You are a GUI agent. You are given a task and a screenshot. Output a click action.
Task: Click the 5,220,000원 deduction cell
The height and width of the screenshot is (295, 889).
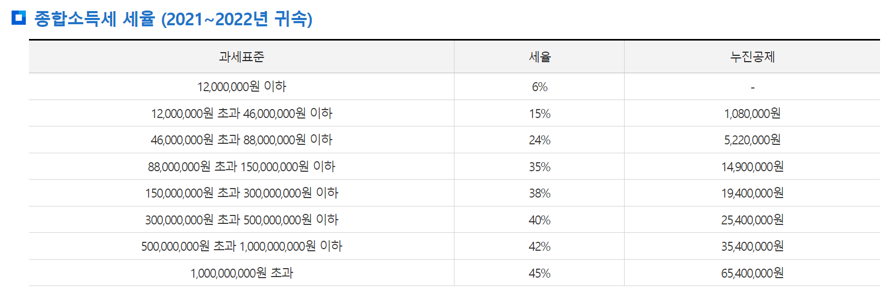pyautogui.click(x=753, y=140)
